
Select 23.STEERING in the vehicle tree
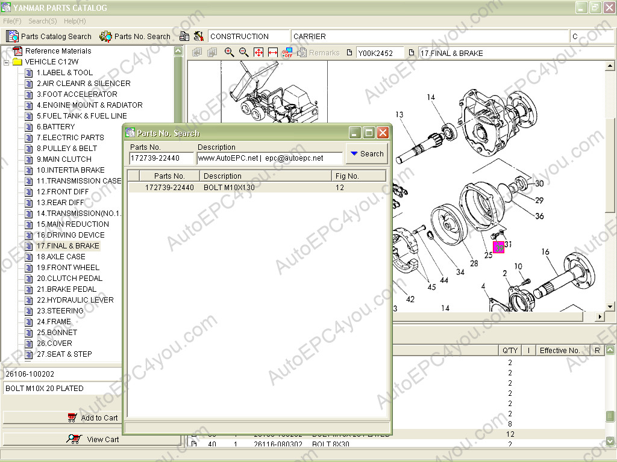coord(60,311)
